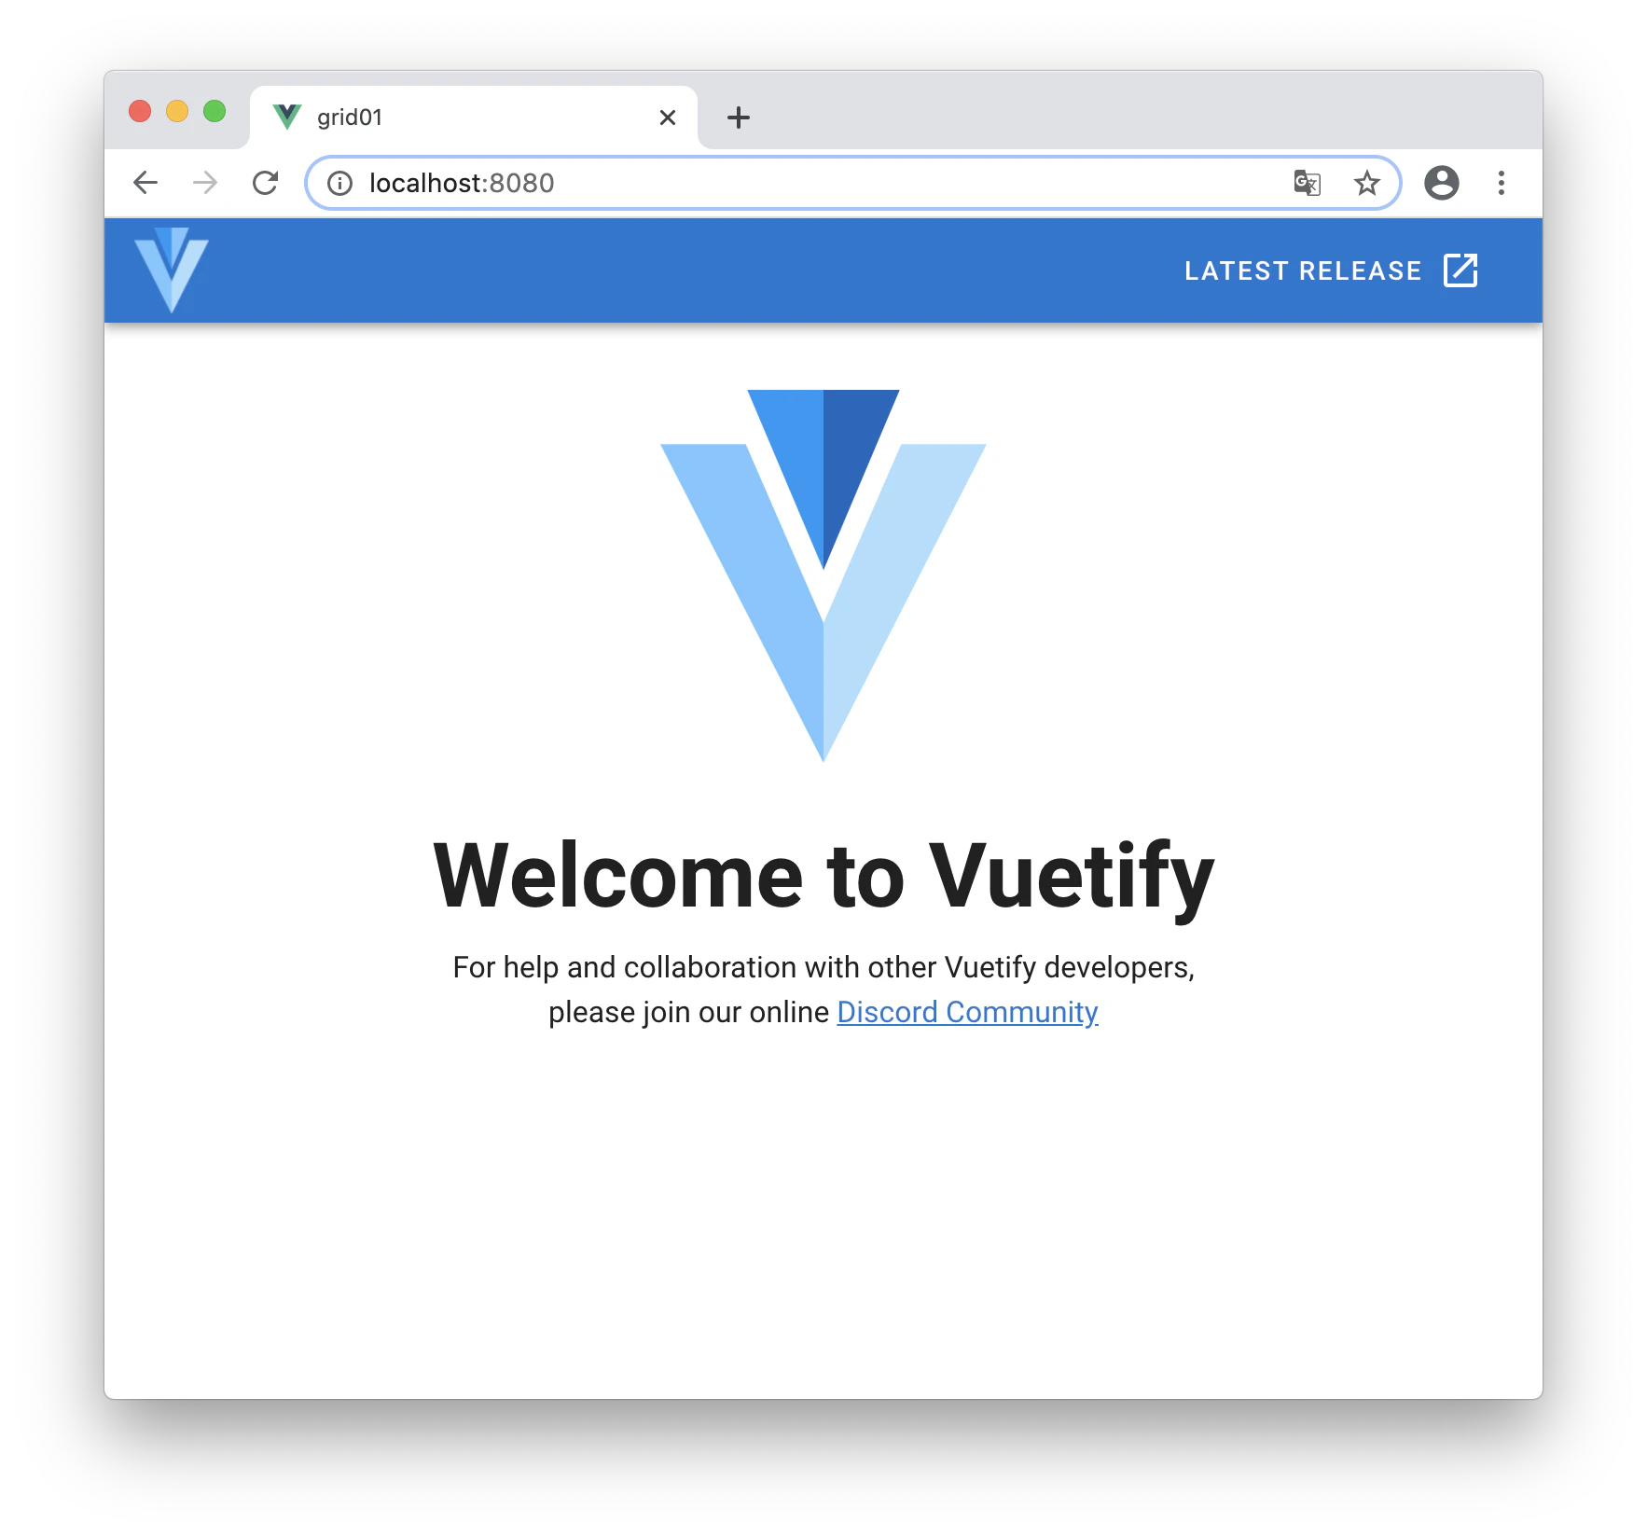This screenshot has width=1647, height=1537.
Task: Click the green maximize window button
Action: point(215,111)
